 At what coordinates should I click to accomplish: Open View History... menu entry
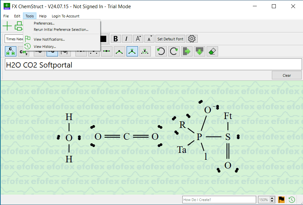(62, 47)
